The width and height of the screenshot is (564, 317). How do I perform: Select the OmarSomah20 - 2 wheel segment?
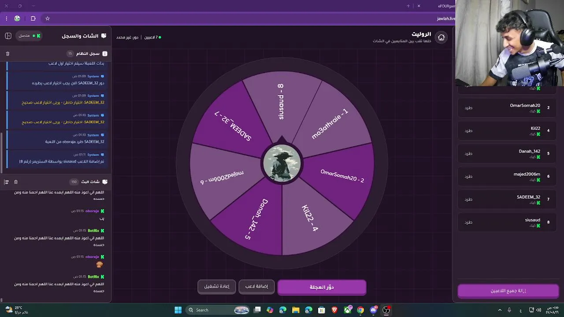pyautogui.click(x=343, y=176)
